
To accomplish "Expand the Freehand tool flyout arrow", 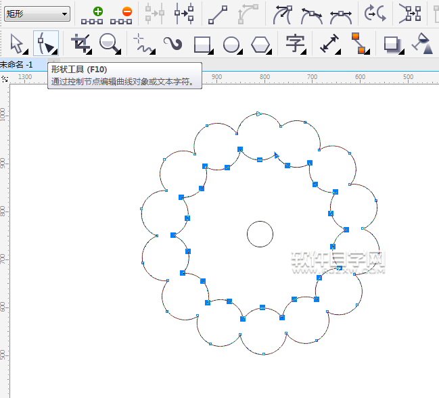I will [x=153, y=51].
